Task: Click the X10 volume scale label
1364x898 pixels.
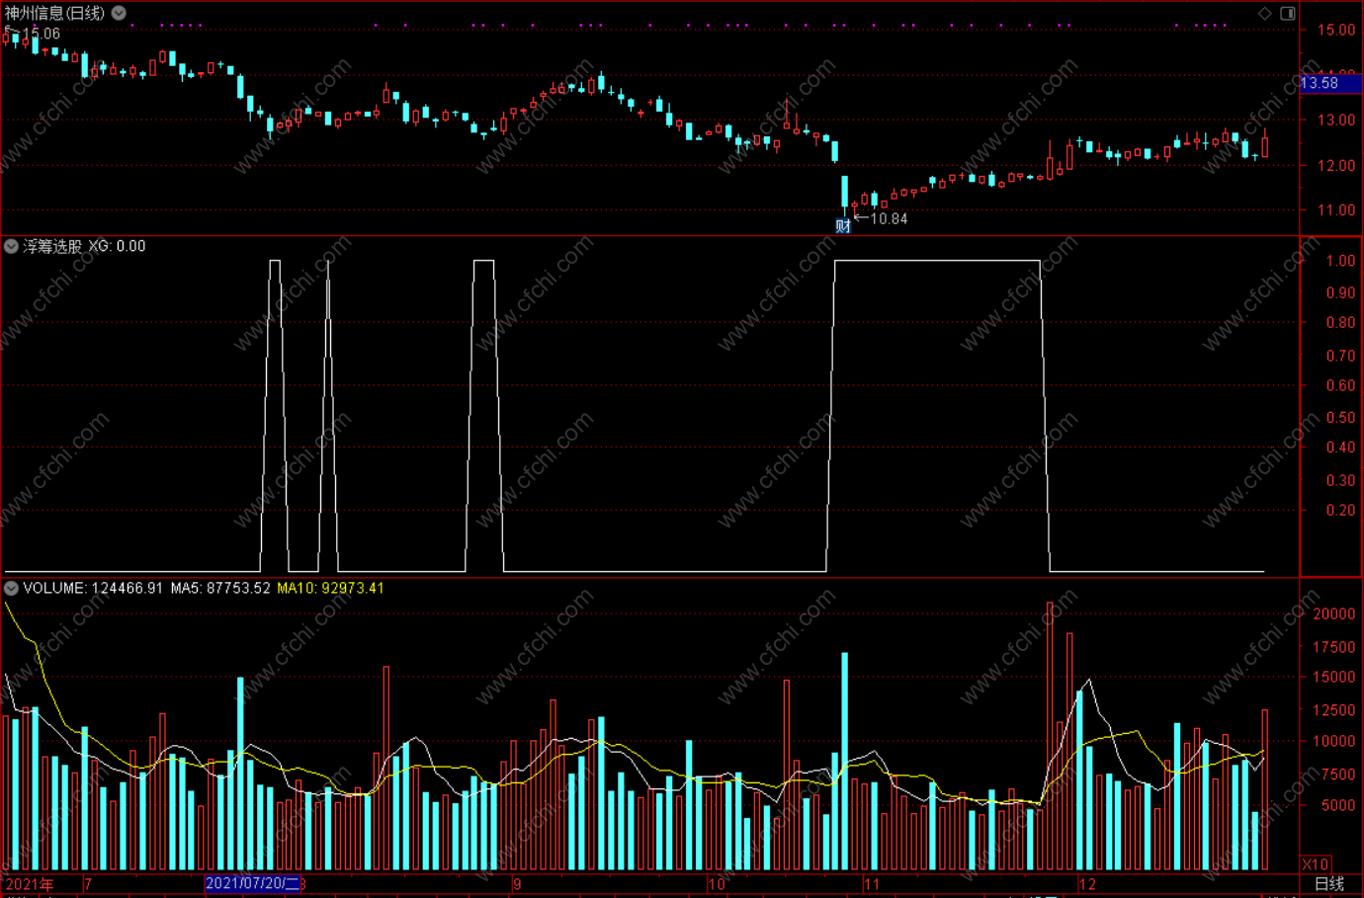Action: coord(1316,863)
